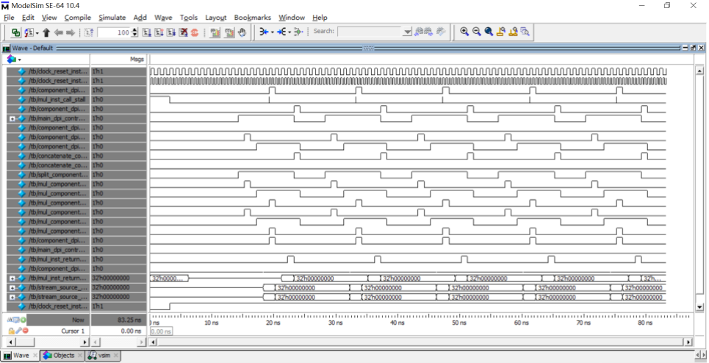Close the Wave - Default pane

tap(701, 48)
